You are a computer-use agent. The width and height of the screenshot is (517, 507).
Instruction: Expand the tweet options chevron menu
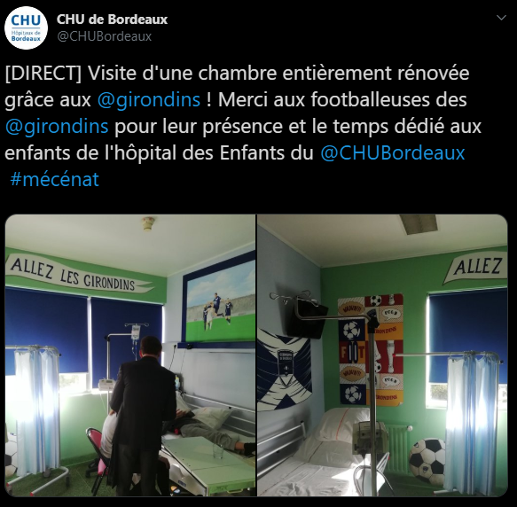point(501,18)
